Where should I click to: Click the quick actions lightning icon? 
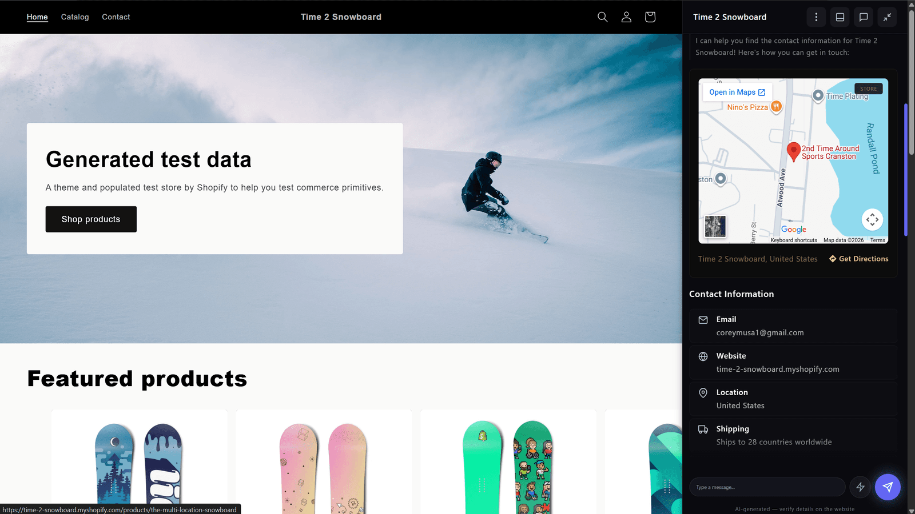point(860,487)
